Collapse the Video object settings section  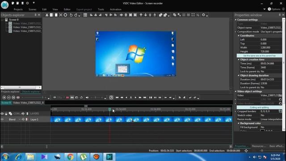(236, 91)
